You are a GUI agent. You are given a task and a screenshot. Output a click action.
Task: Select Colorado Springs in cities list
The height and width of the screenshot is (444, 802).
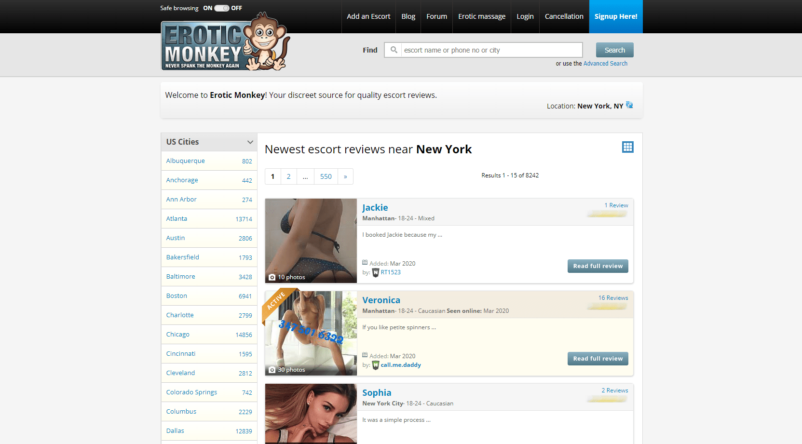209,392
